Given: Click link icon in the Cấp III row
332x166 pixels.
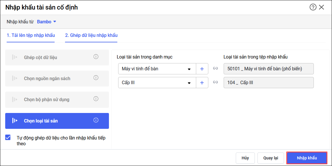Looking at the screenshot, I should [x=215, y=82].
